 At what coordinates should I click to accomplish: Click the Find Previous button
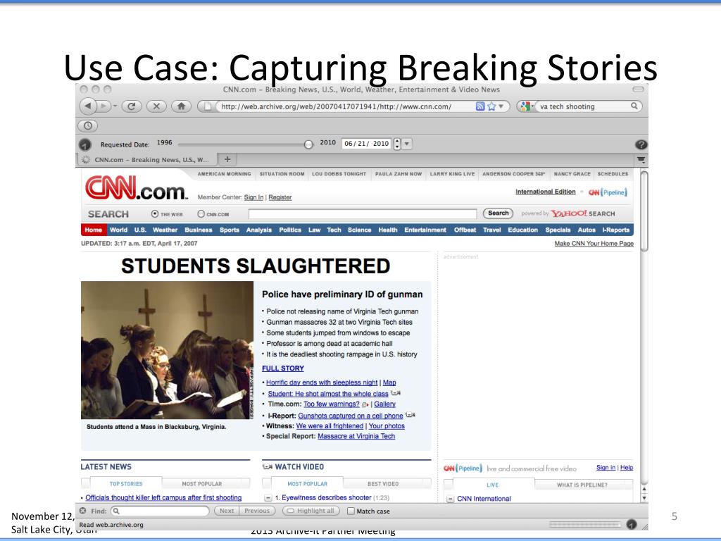click(257, 511)
